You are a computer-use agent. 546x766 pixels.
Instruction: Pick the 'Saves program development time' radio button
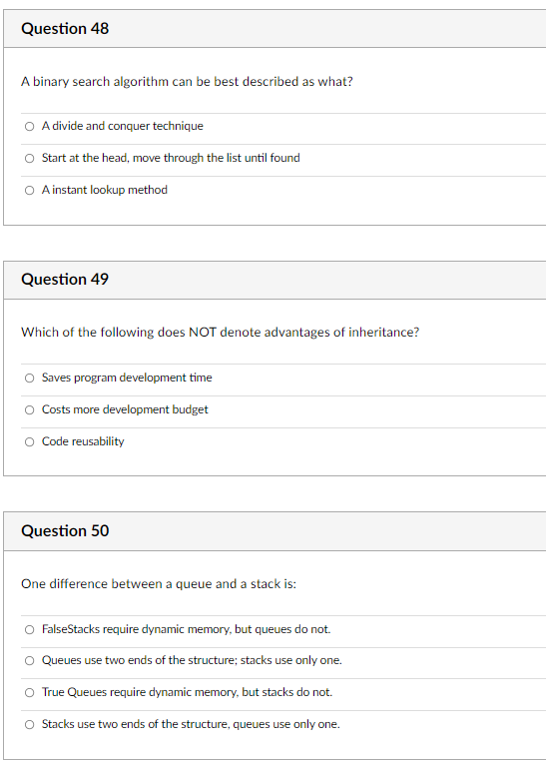[x=29, y=379]
